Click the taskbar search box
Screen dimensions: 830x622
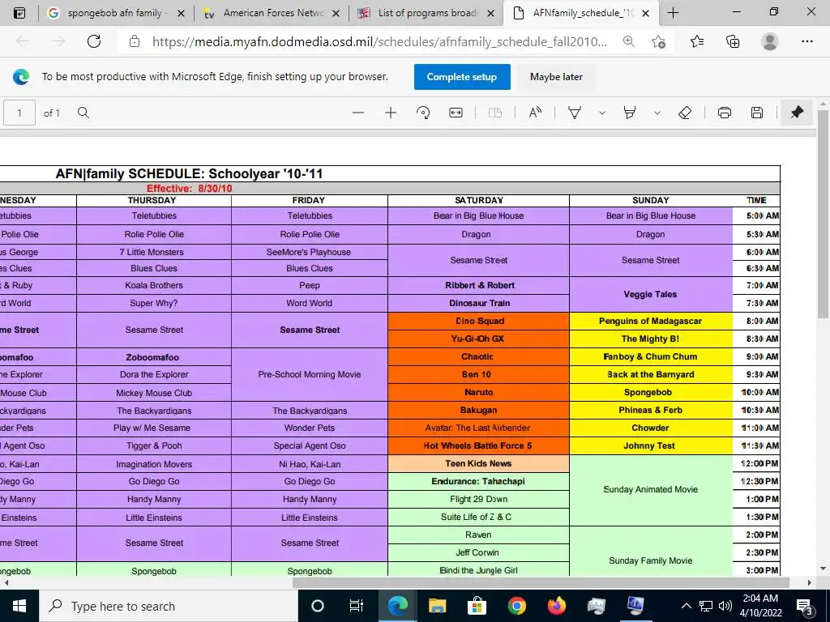click(x=168, y=606)
